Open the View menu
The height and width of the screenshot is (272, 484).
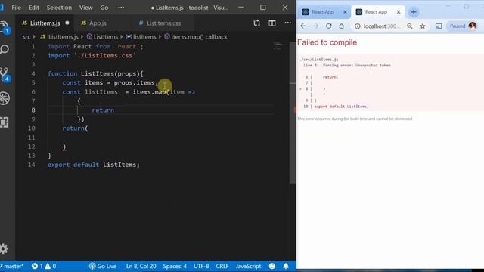pos(85,8)
